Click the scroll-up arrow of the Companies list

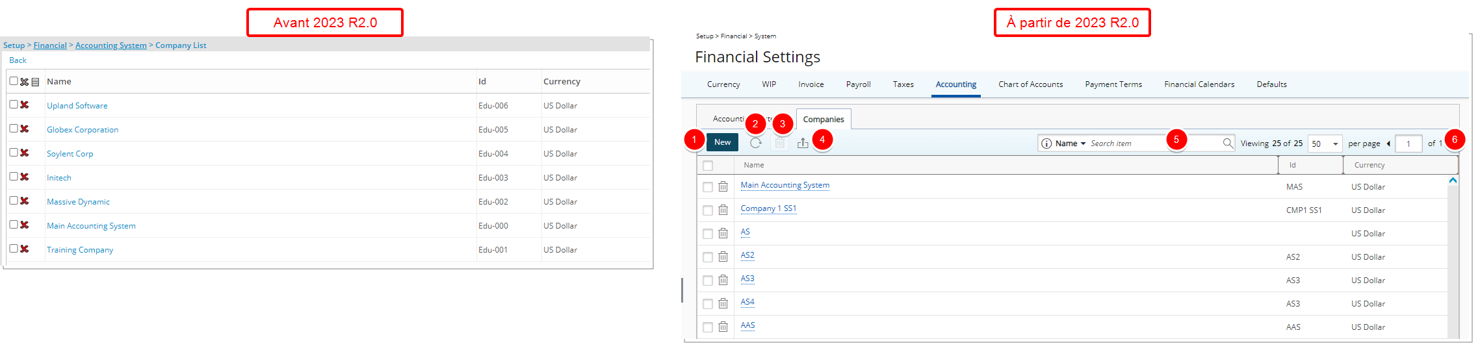coord(1453,181)
